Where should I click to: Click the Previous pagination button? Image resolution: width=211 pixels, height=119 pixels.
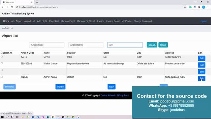tap(10, 87)
